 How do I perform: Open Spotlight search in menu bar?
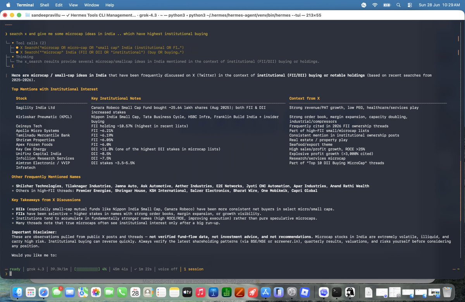(399, 5)
